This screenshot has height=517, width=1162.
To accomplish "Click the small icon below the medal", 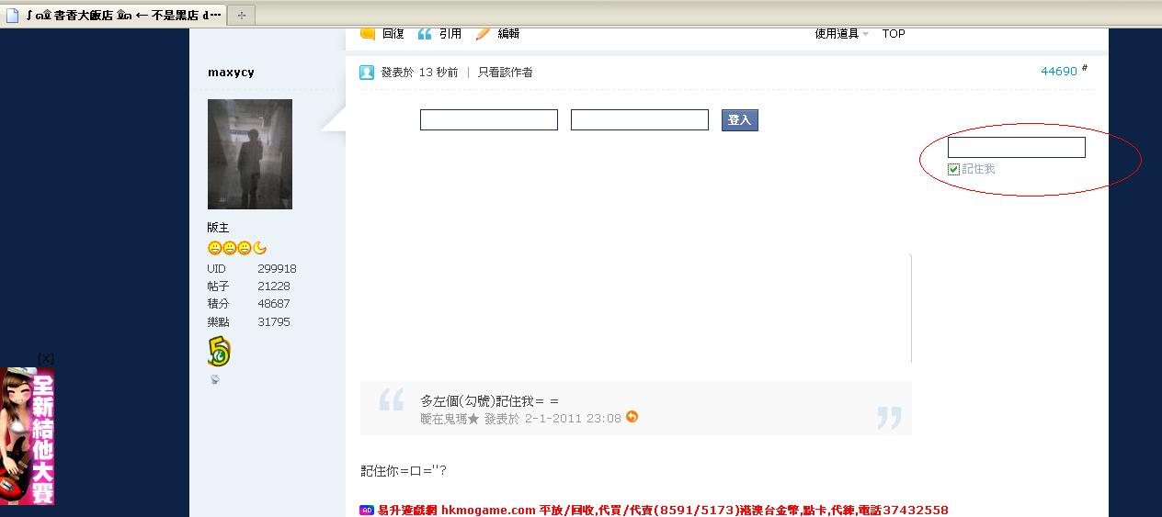I will point(214,379).
